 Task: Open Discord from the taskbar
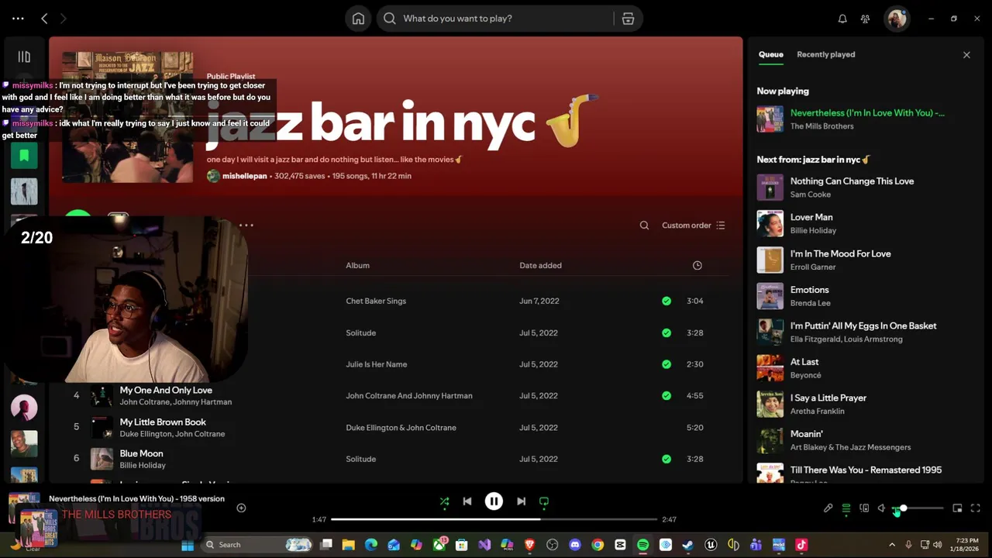coord(574,545)
